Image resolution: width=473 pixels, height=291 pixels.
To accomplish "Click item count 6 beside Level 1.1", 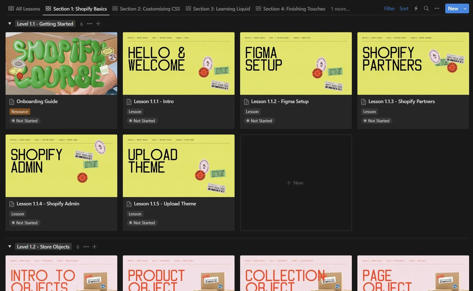I will [x=81, y=24].
